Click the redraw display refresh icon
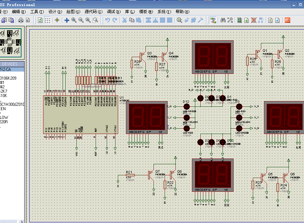The image size is (304, 223). click(40, 20)
